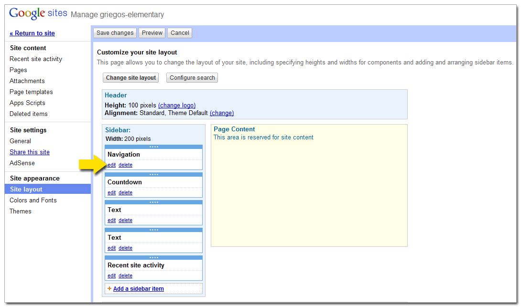Screen dimensions: 521x307
Task: Cancel the layout changes
Action: pyautogui.click(x=180, y=33)
